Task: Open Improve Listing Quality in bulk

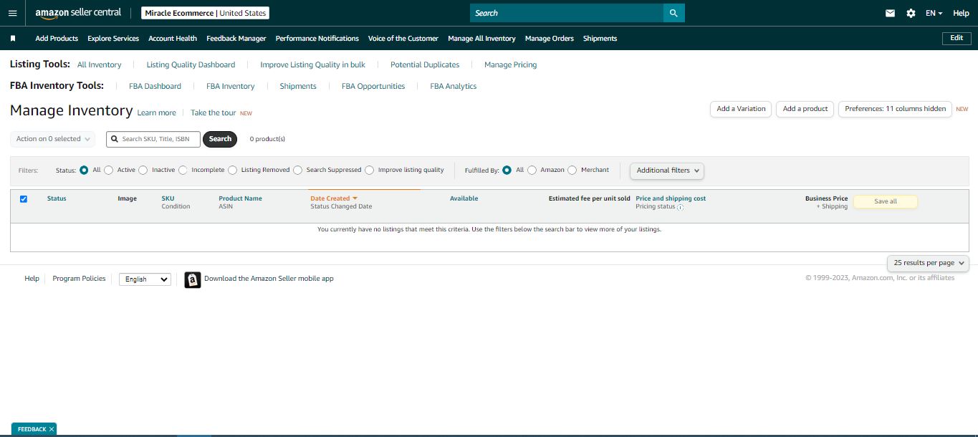Action: pos(313,64)
